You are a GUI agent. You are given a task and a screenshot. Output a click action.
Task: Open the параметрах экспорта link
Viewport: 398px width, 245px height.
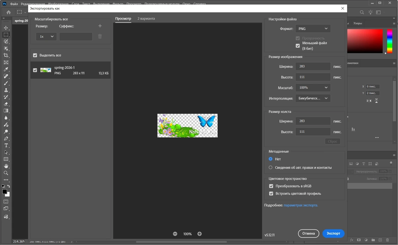pyautogui.click(x=301, y=205)
